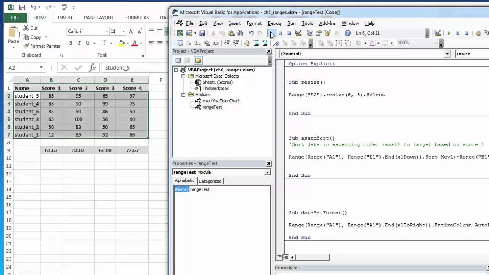This screenshot has width=489, height=275.
Task: Click Excel Undo arrow in Quick Access Toolbar
Action: pos(34,7)
